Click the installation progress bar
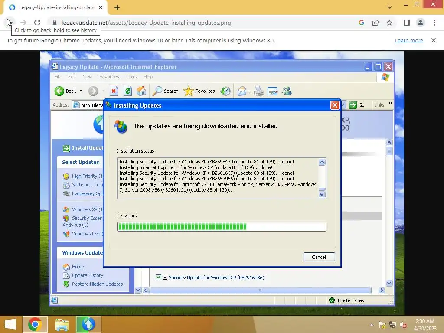 coord(222,226)
